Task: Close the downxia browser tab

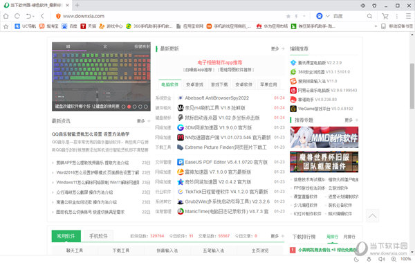Action: pos(68,6)
